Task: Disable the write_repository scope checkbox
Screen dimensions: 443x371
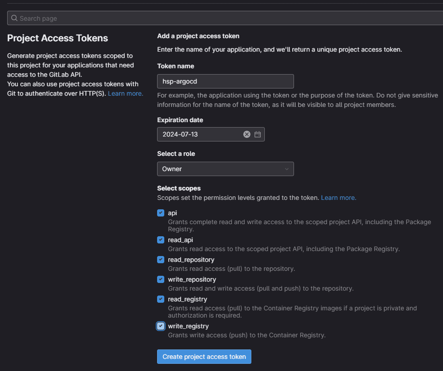Action: [161, 279]
